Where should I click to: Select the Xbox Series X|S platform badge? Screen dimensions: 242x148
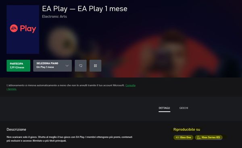[209, 138]
